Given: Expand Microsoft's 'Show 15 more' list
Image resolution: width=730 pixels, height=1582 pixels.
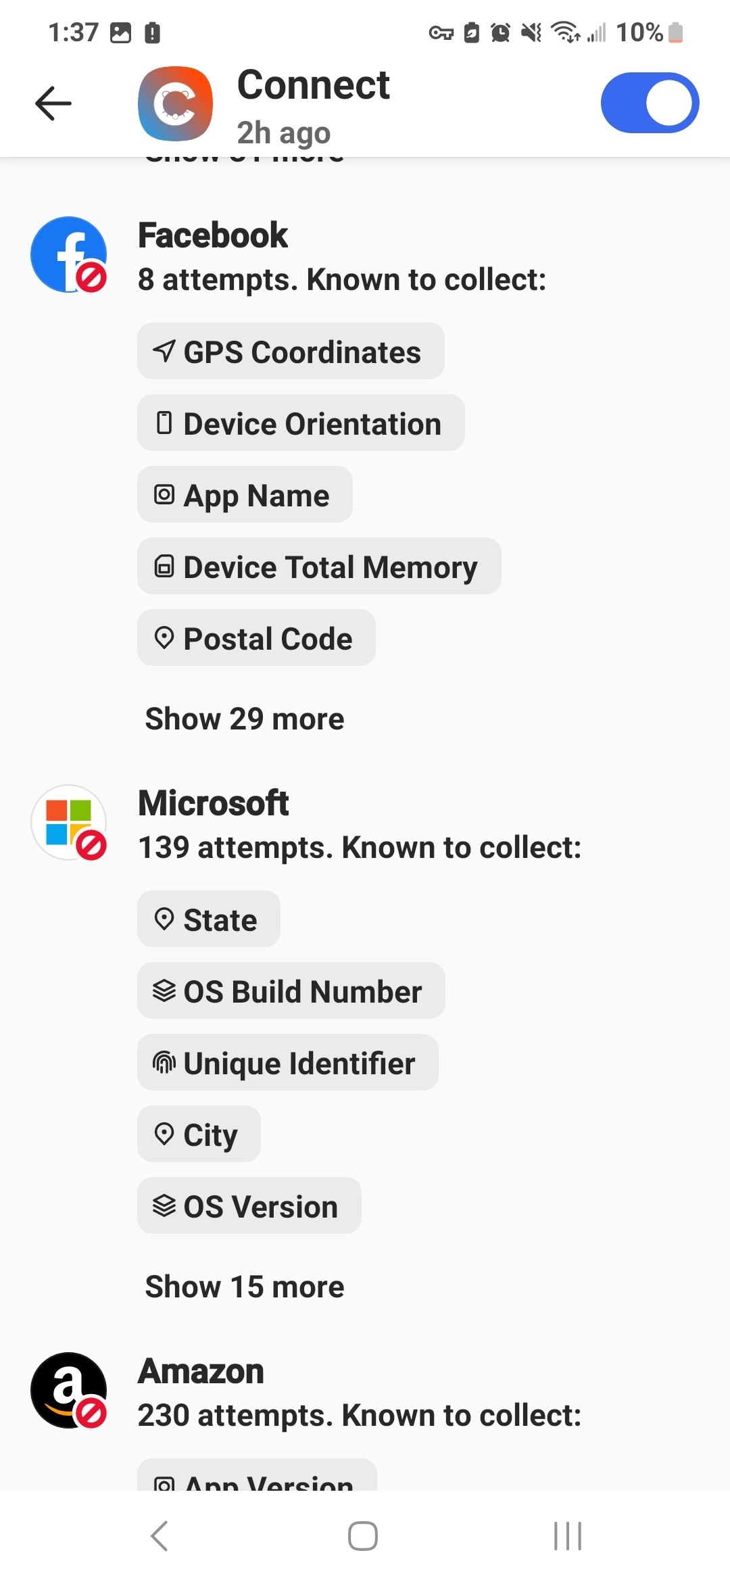Looking at the screenshot, I should pos(245,1287).
